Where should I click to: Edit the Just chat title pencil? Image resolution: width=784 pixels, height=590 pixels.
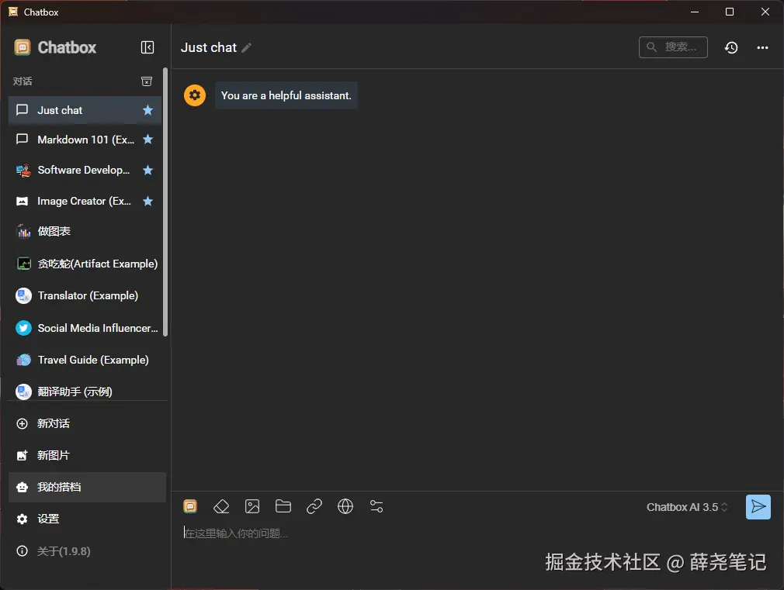[247, 47]
